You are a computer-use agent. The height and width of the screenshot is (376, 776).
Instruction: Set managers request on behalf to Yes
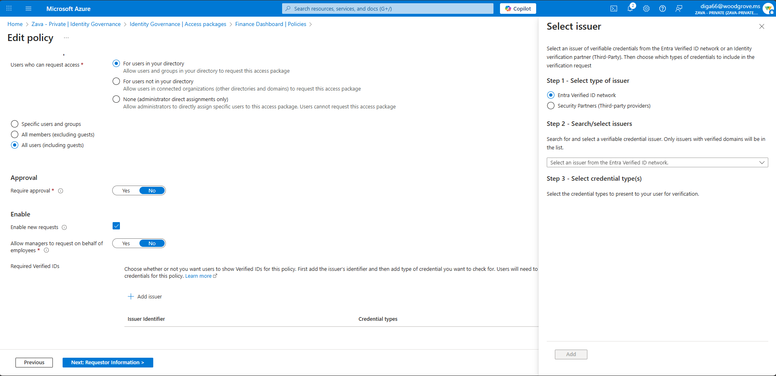126,244
